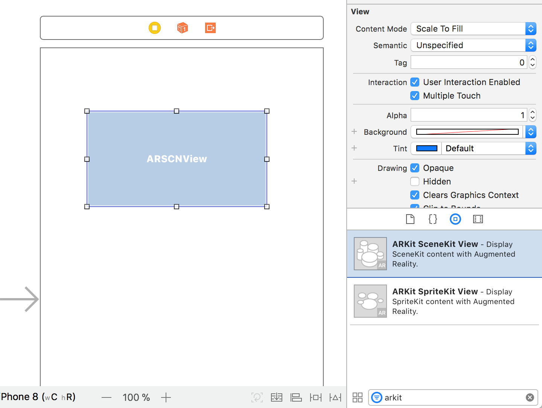Click the yellow View Controller icon

pyautogui.click(x=155, y=28)
